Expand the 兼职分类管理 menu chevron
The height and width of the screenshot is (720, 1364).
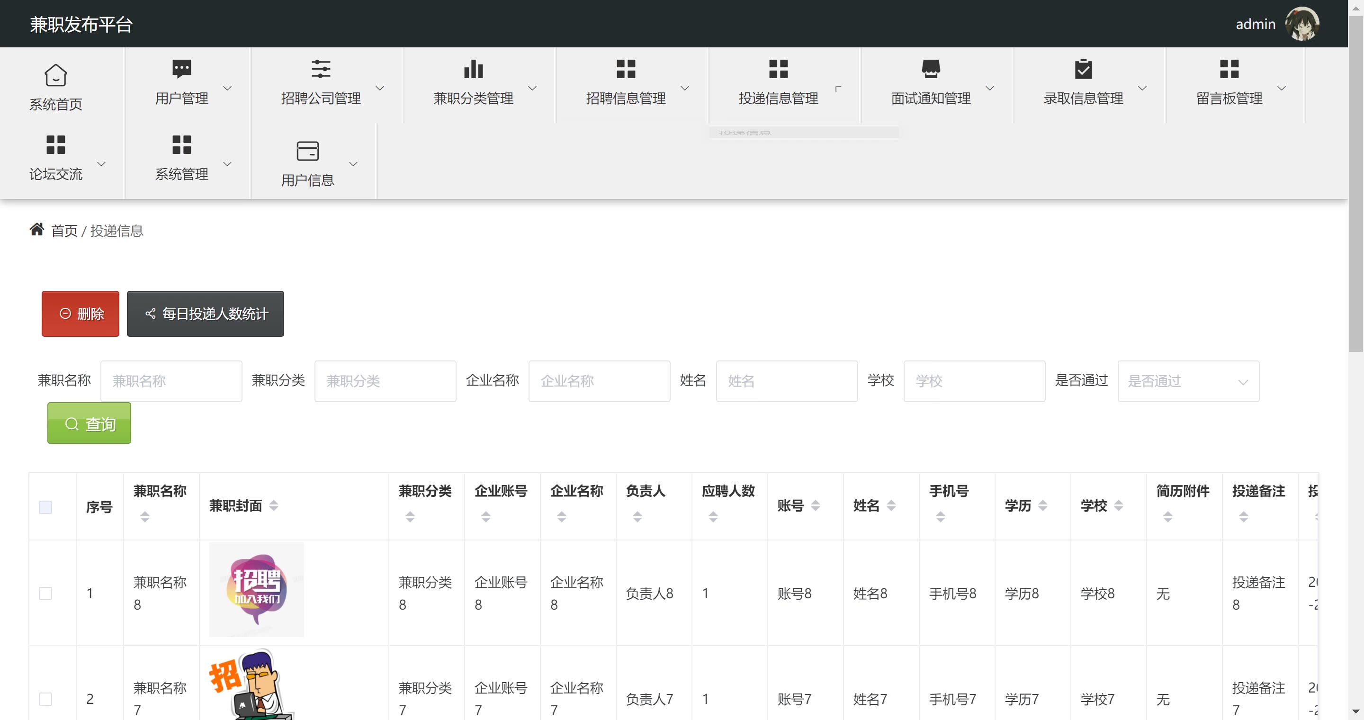point(532,88)
